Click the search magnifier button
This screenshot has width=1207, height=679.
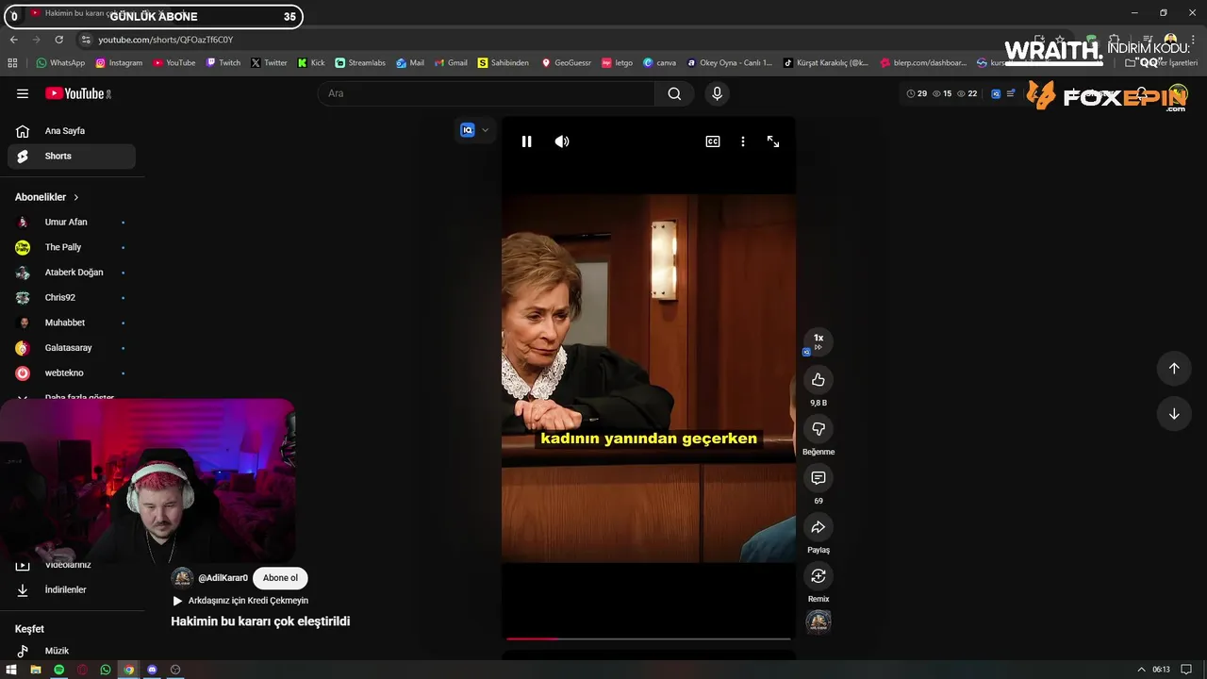point(674,93)
